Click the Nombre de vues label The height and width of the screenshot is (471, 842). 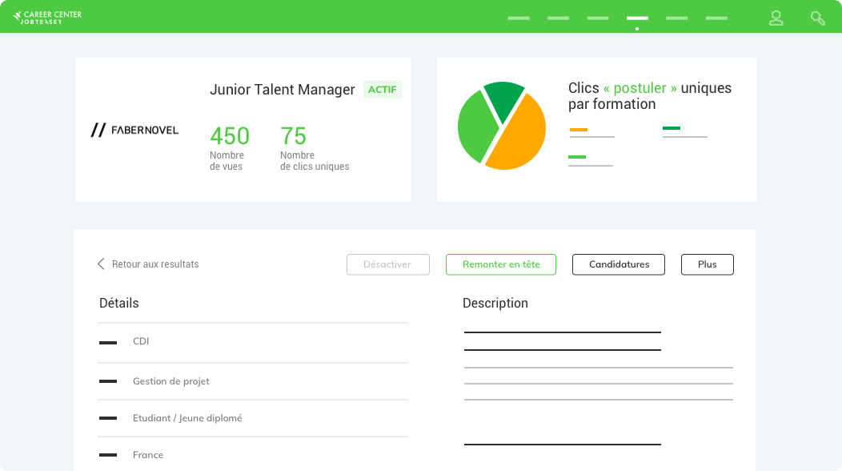(x=227, y=161)
